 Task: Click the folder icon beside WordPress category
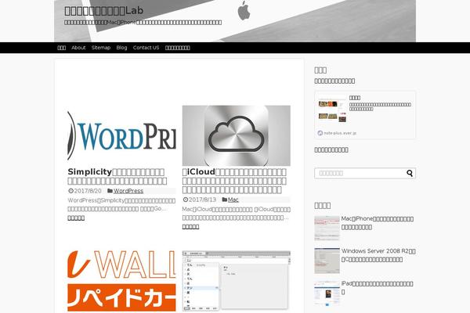coord(110,191)
